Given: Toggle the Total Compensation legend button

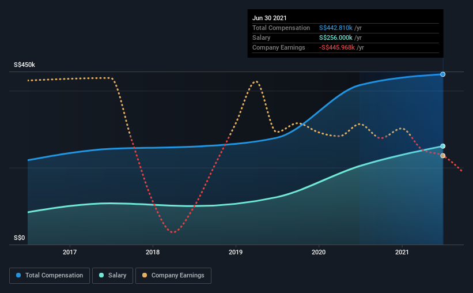Looking at the screenshot, I should 50,276.
